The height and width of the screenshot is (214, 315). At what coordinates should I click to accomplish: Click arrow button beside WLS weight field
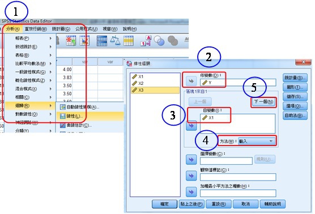191,192
